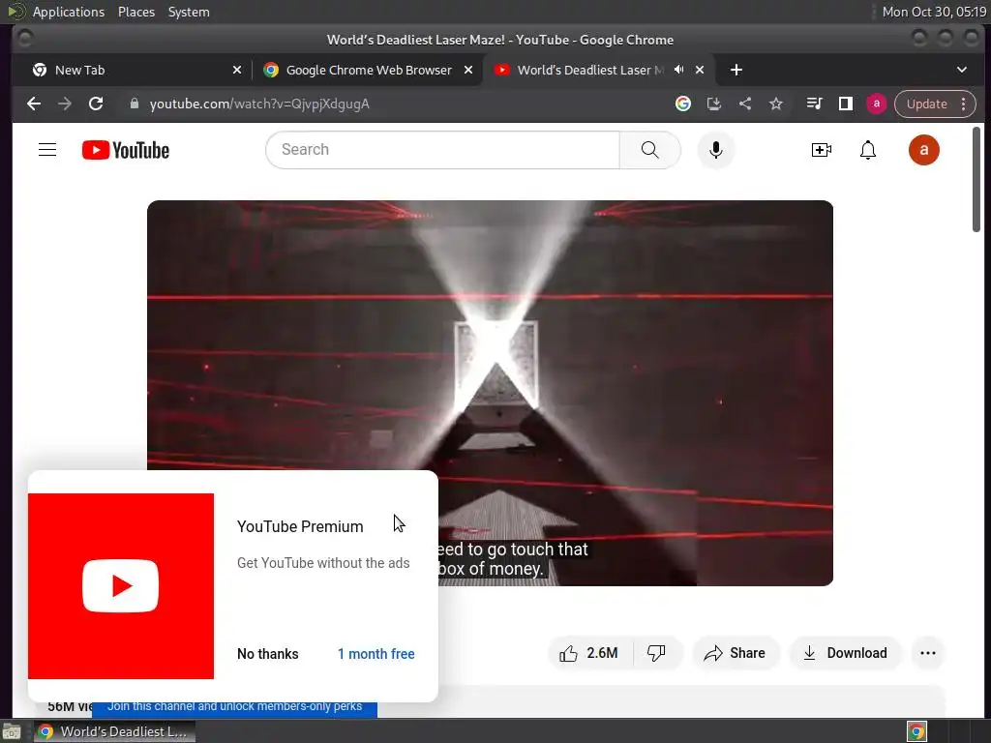
Task: Click the page vertical scrollbar
Action: click(x=976, y=179)
